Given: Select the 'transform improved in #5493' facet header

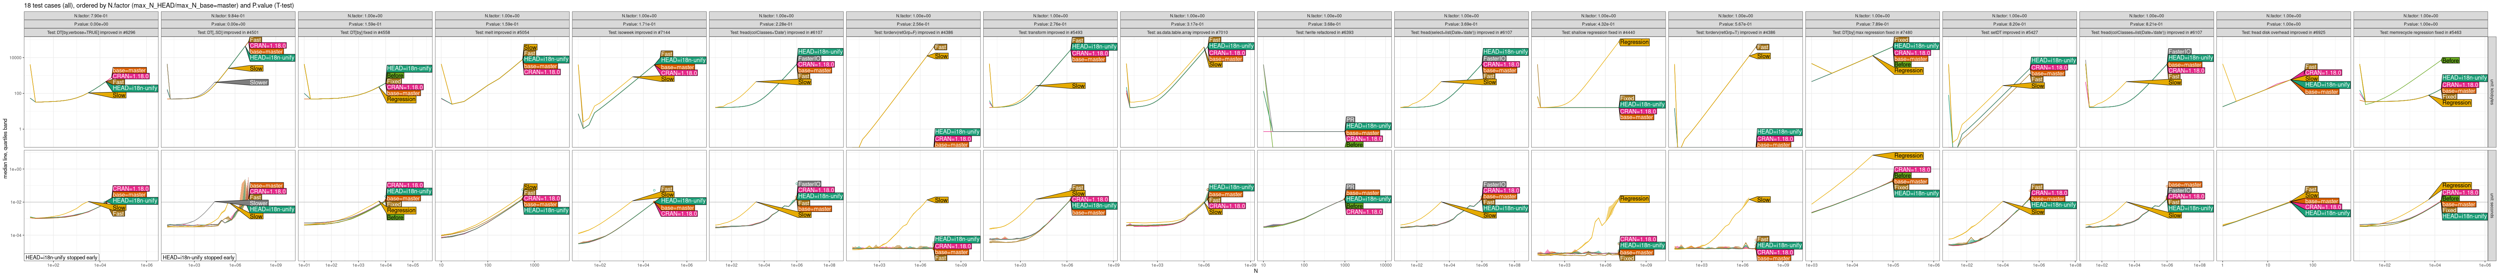Looking at the screenshot, I should pos(1050,32).
